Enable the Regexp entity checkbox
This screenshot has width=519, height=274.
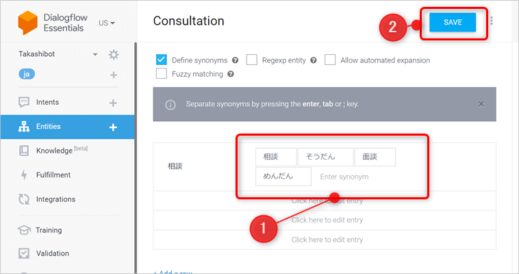(251, 60)
